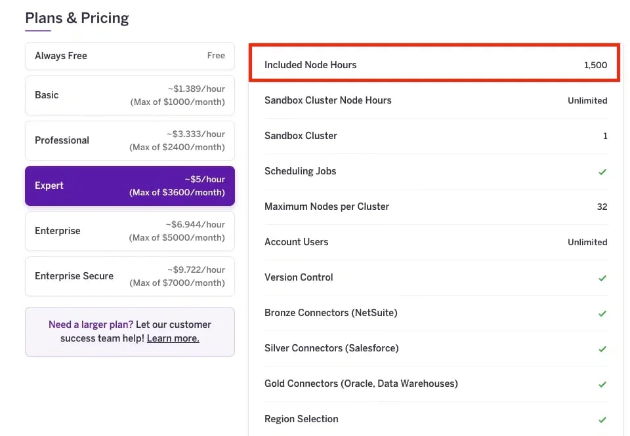Click the Need a larger plan? text
The image size is (630, 436).
point(91,325)
